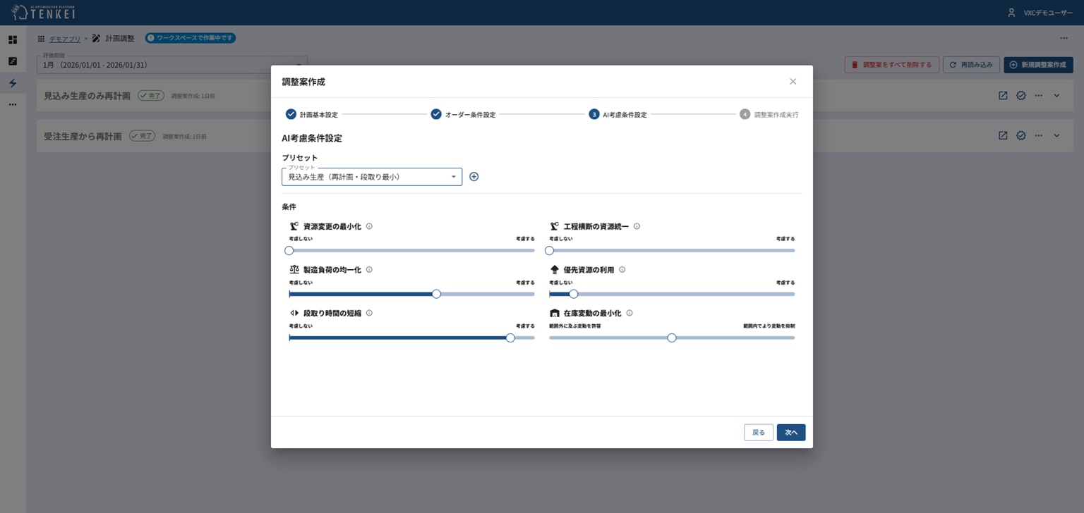Click approve check icon for 受注生産から再計画

pos(1021,135)
